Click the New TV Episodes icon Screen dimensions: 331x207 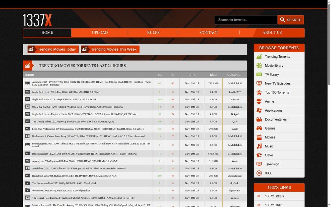[259, 83]
